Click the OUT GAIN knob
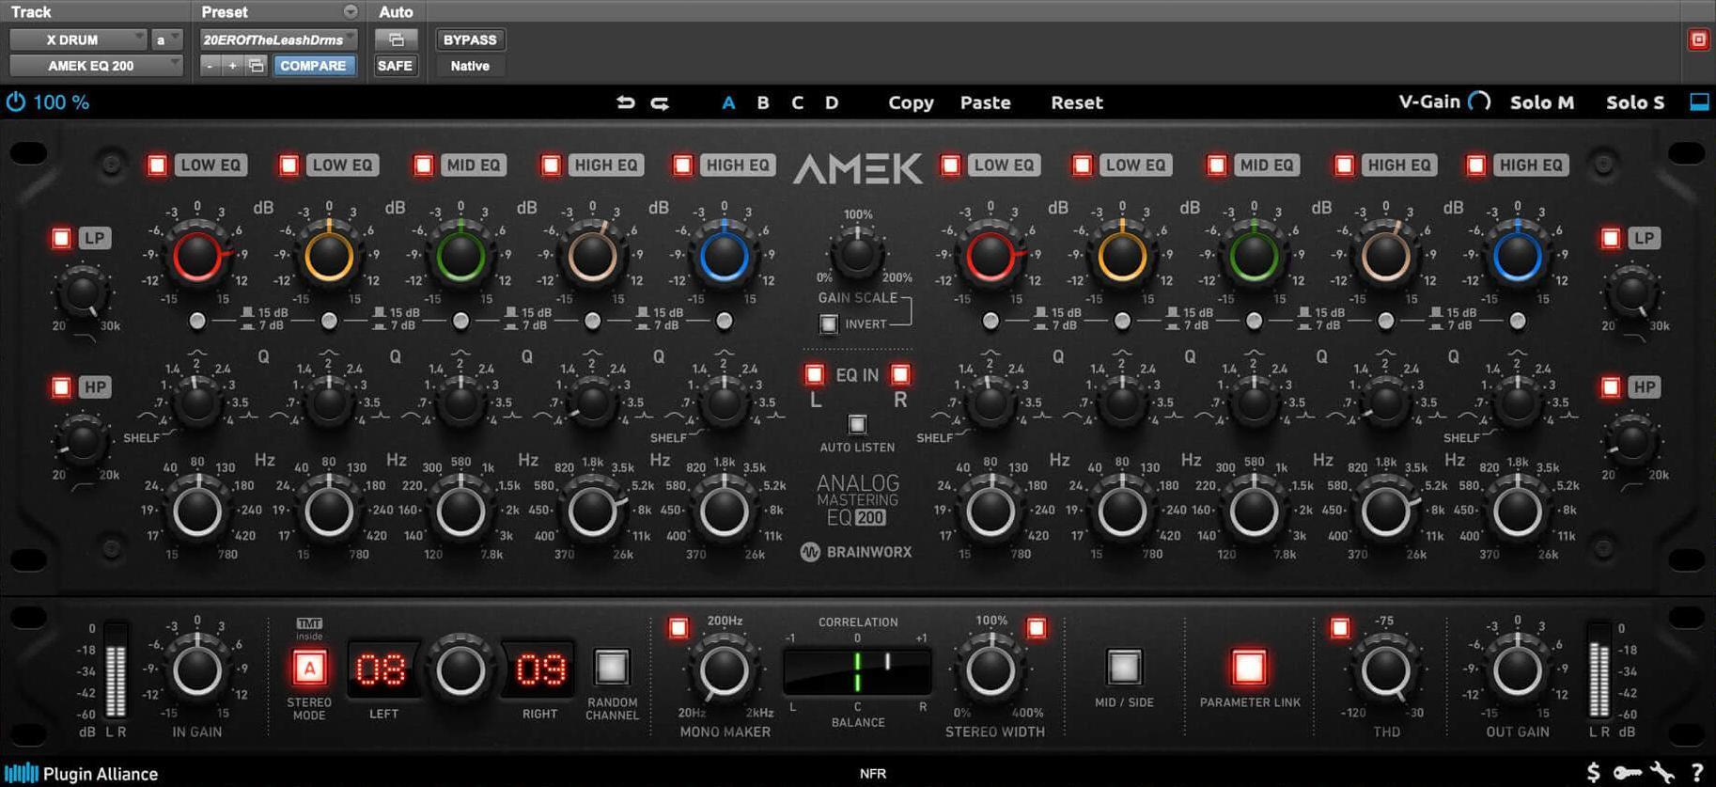1716x787 pixels. 1518,669
